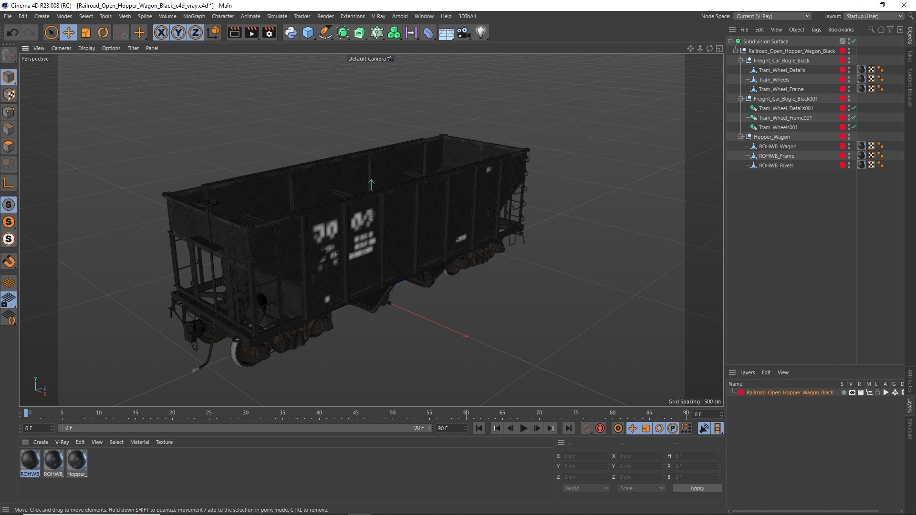Toggle layer visibility eye for Railroad_Open_Hopper_Wagon_Black
This screenshot has height=515, width=916.
point(852,392)
